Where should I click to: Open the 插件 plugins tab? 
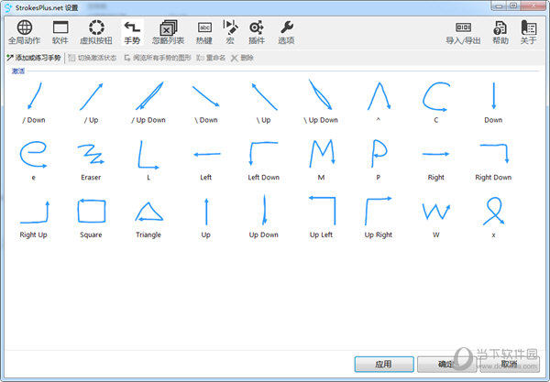point(257,32)
